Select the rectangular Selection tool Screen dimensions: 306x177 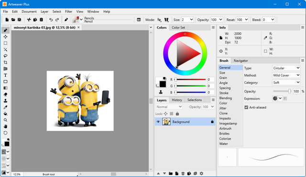5,43
